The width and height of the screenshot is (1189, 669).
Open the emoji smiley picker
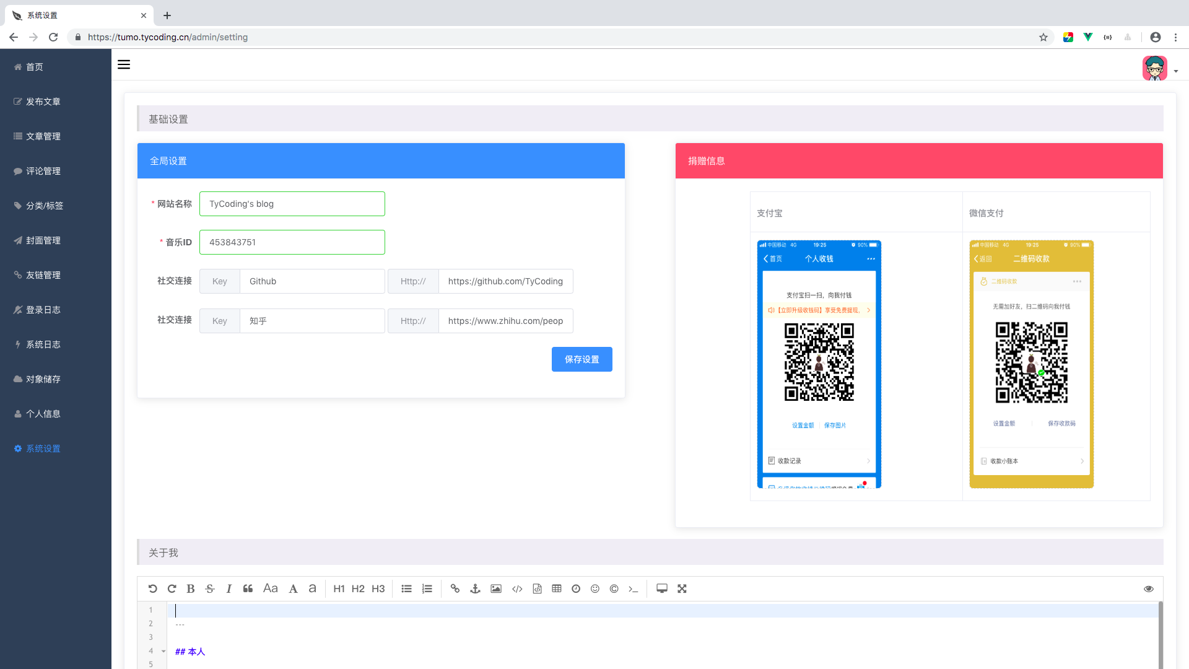tap(595, 588)
